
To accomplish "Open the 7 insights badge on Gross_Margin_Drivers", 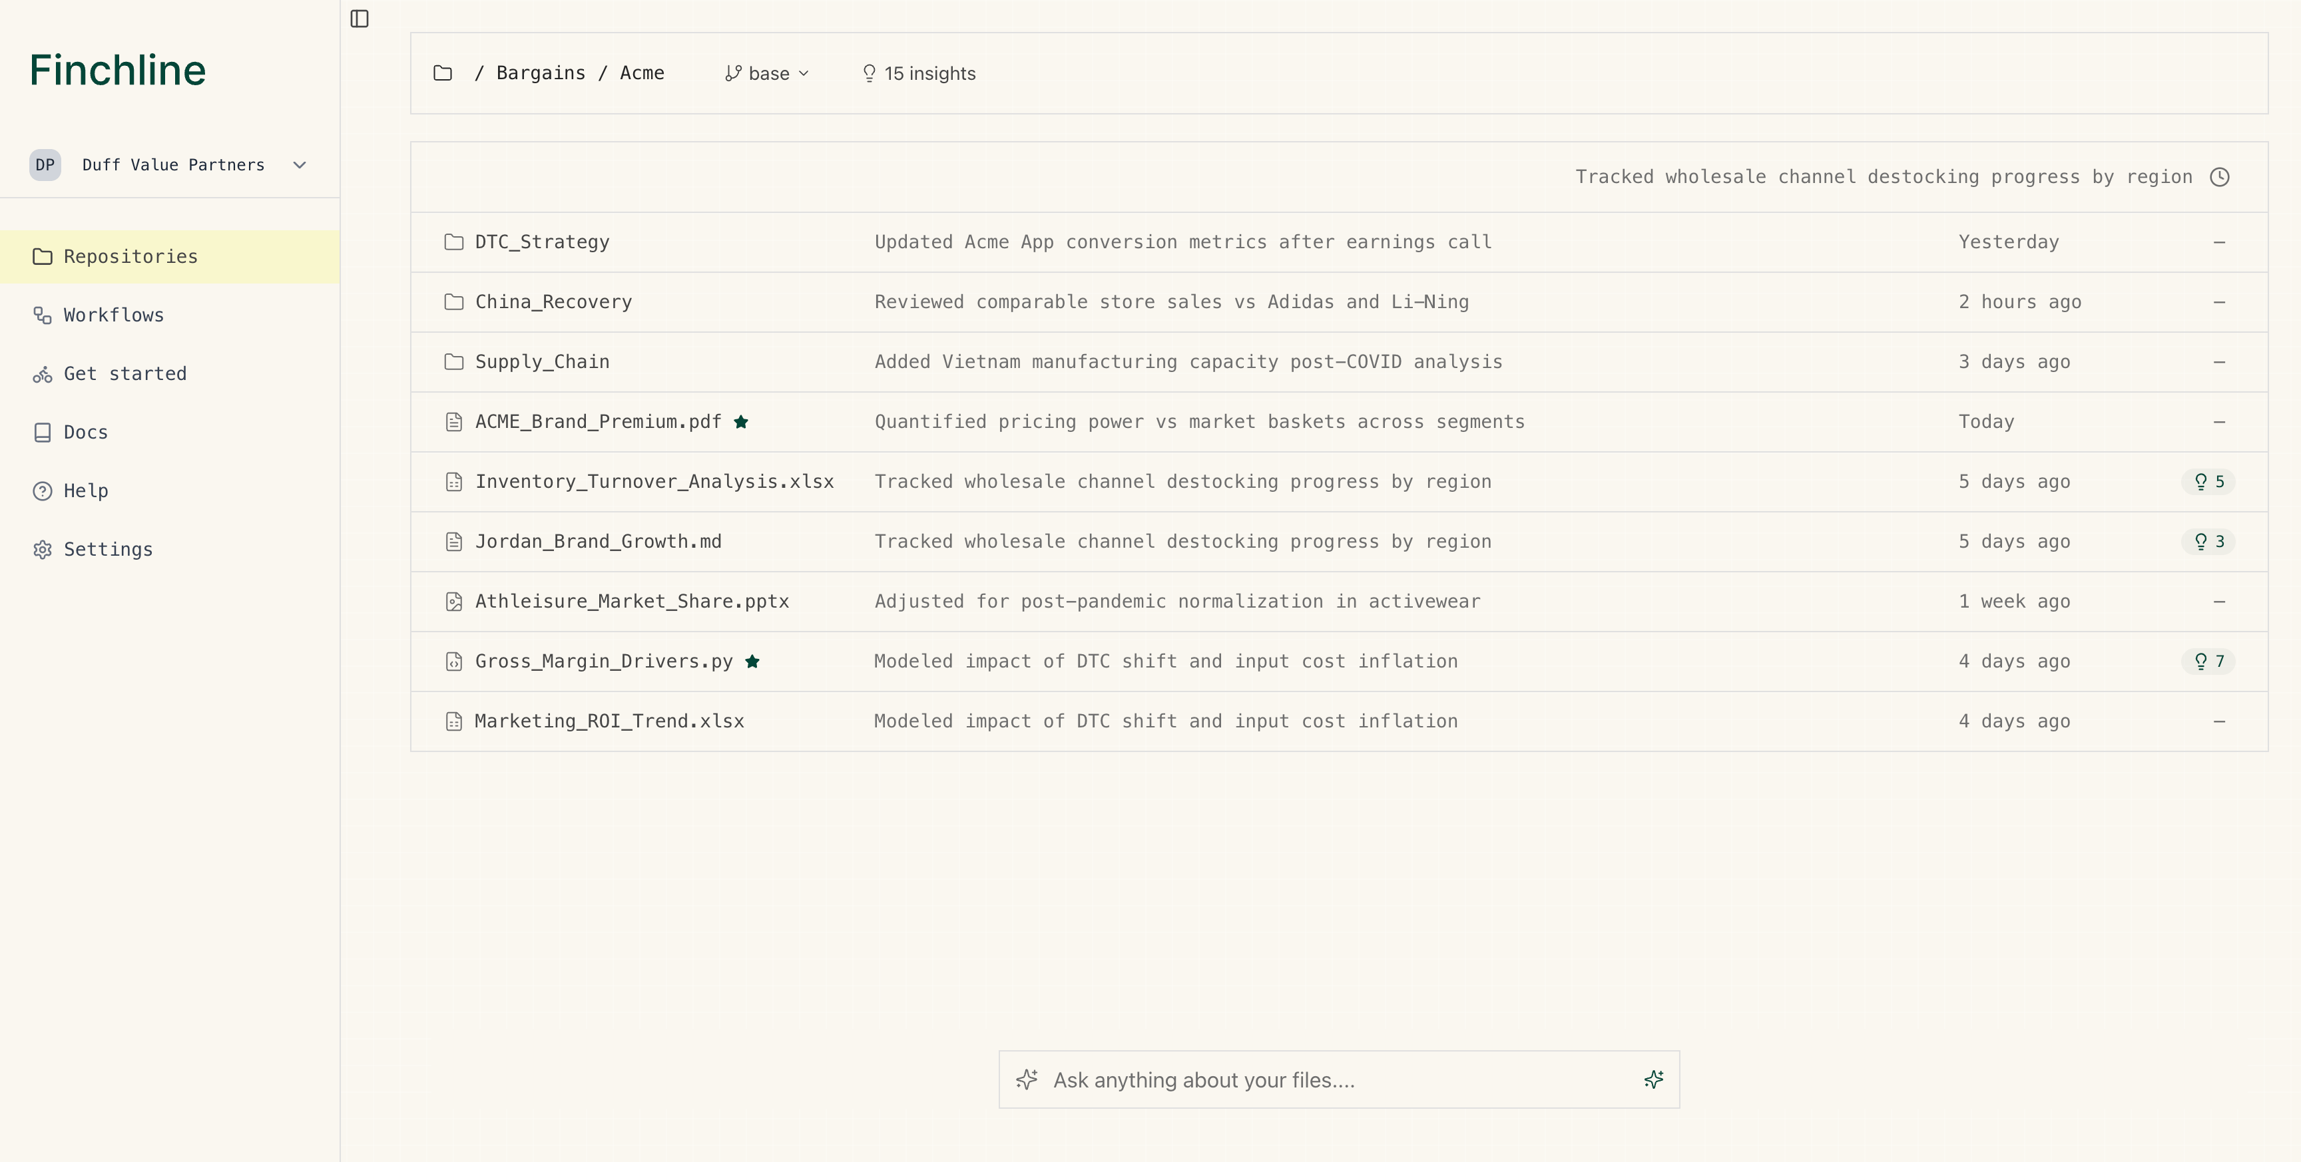I will coord(2208,661).
